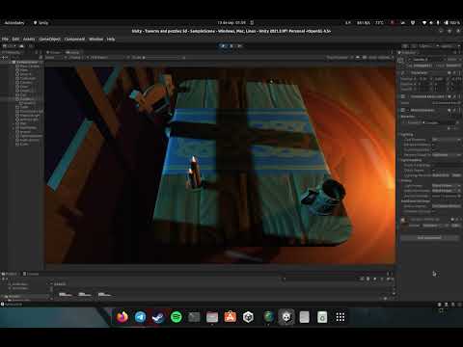This screenshot has height=347, width=463.
Task: Click the Add Component button
Action: coord(429,238)
